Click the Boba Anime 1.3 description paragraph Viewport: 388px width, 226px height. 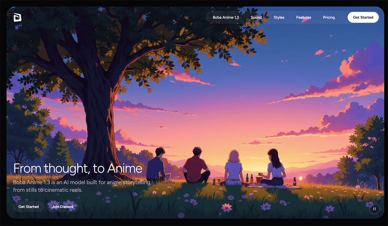82,186
